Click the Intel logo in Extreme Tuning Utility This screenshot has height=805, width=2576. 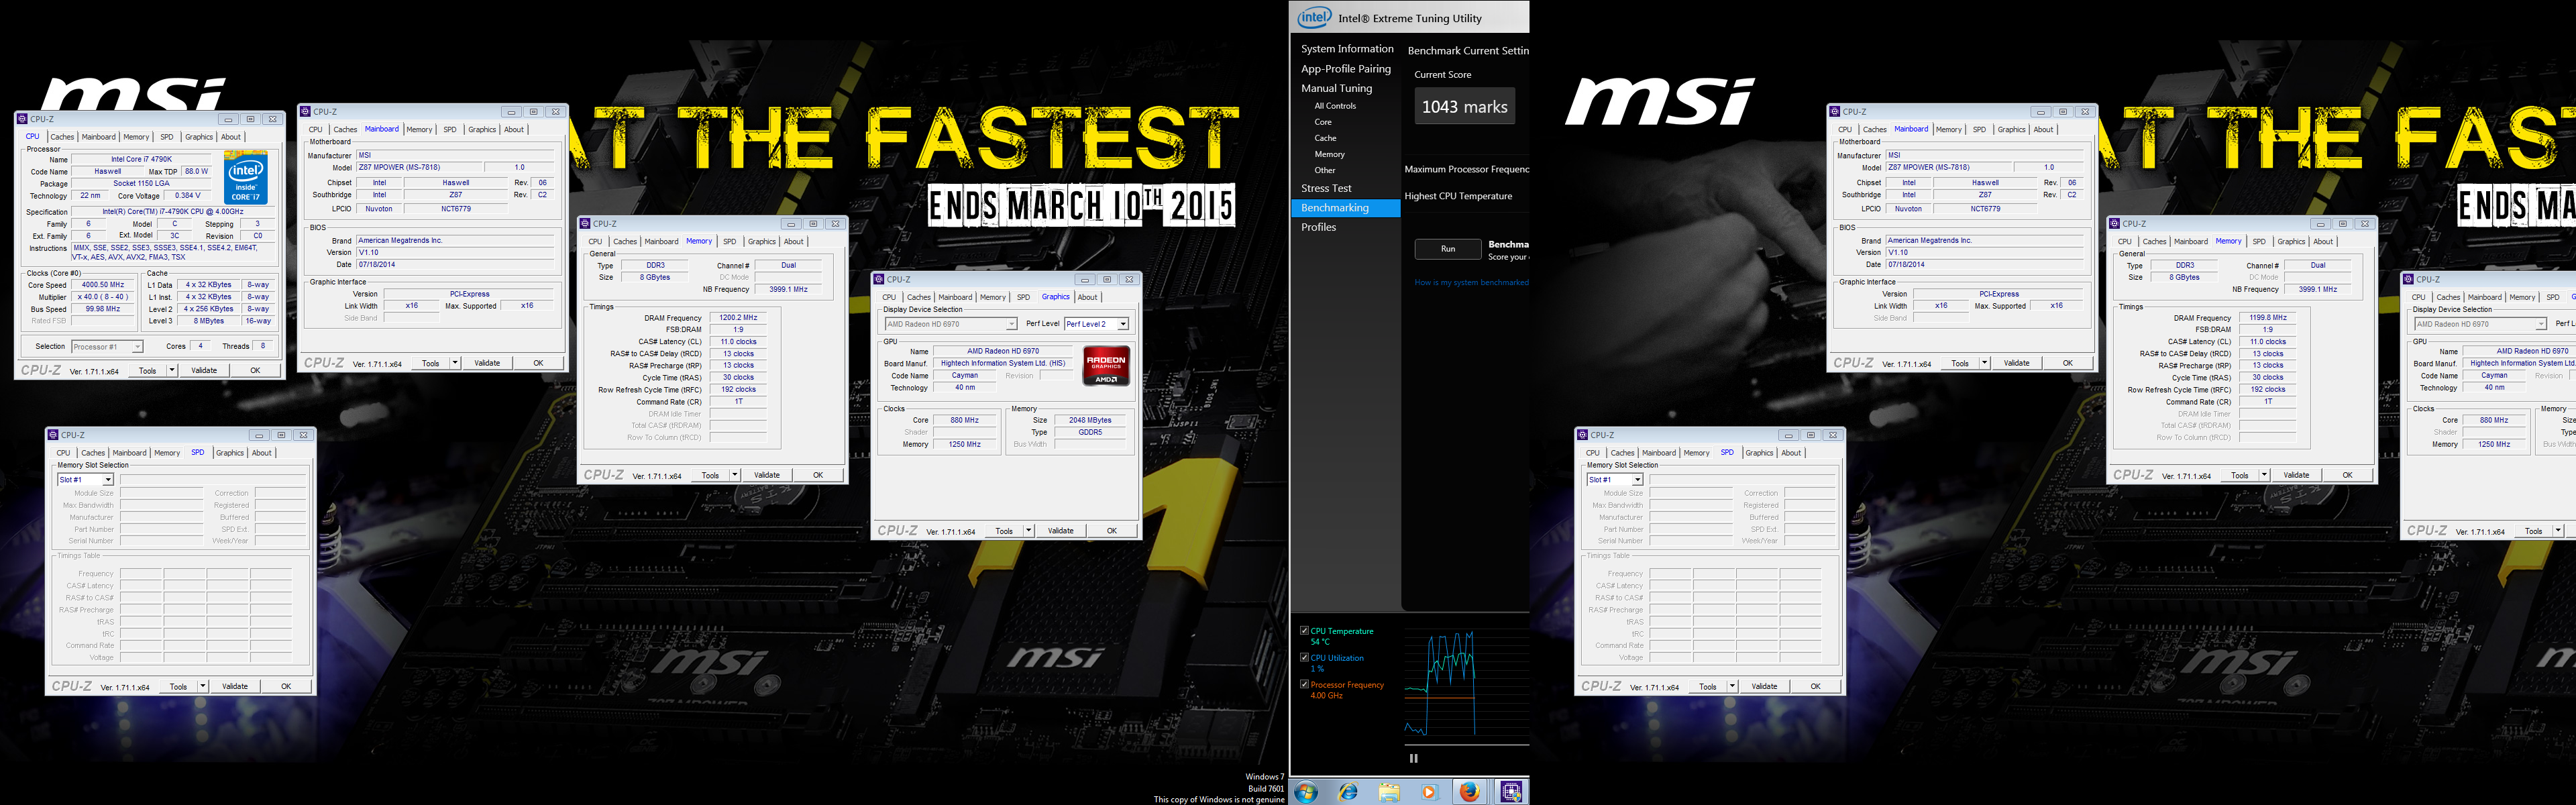(x=1314, y=17)
